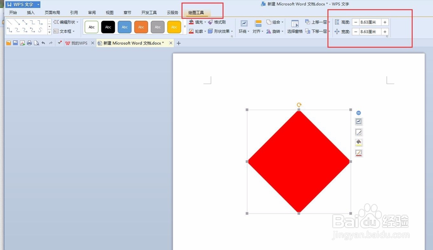Viewport: 433px width, 250px height.
Task: Apply the black Abc shape style
Action: click(108, 27)
